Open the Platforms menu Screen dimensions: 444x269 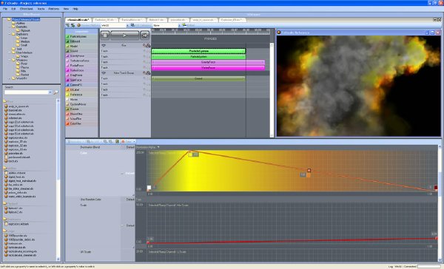(54, 9)
